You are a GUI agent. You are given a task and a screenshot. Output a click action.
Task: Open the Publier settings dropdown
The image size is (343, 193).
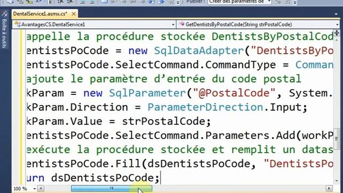pyautogui.click(x=269, y=2)
